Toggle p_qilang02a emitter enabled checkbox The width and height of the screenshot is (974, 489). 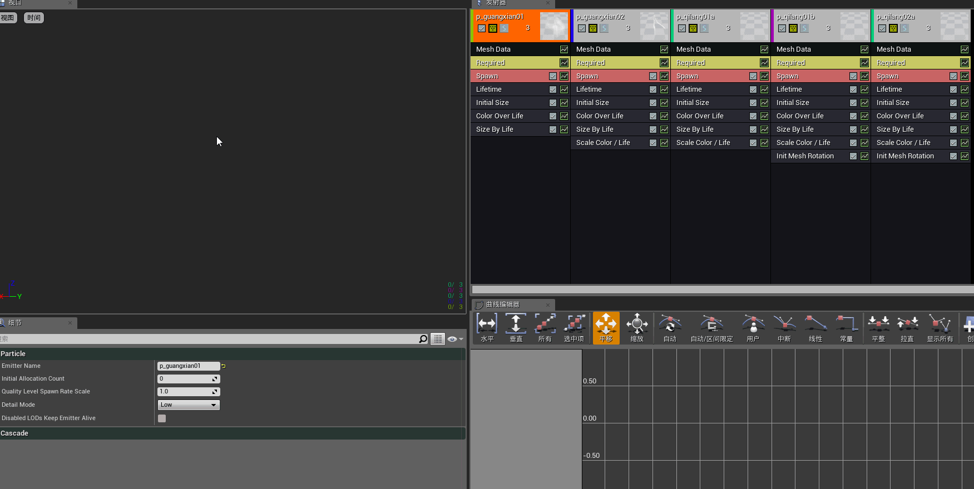[x=882, y=28]
